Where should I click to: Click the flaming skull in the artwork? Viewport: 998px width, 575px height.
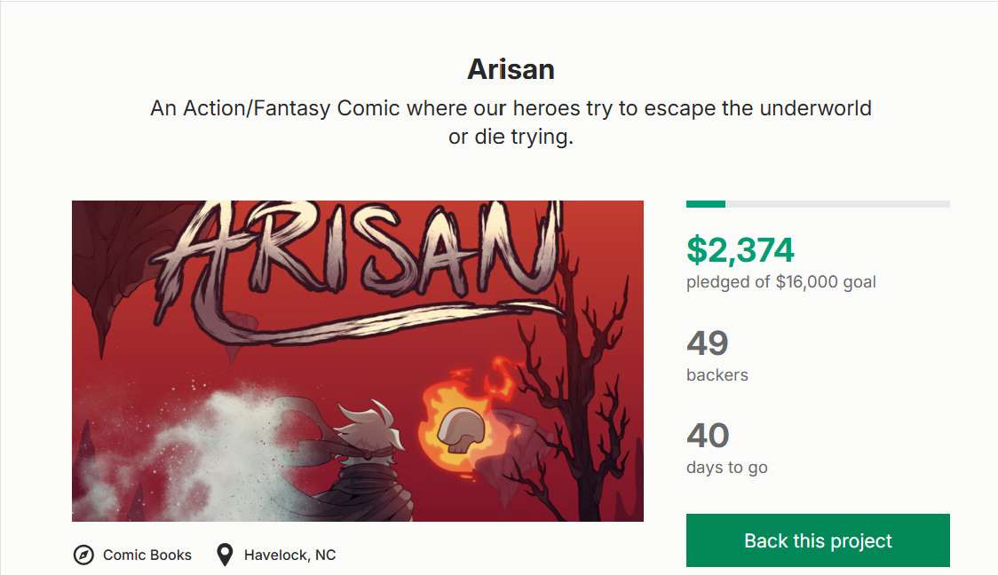click(458, 426)
